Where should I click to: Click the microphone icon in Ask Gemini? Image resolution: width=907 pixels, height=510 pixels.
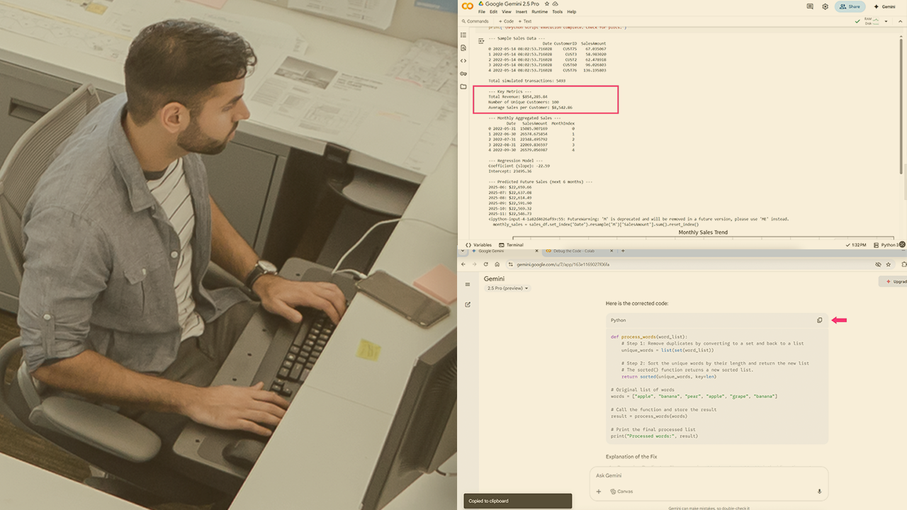click(x=820, y=492)
